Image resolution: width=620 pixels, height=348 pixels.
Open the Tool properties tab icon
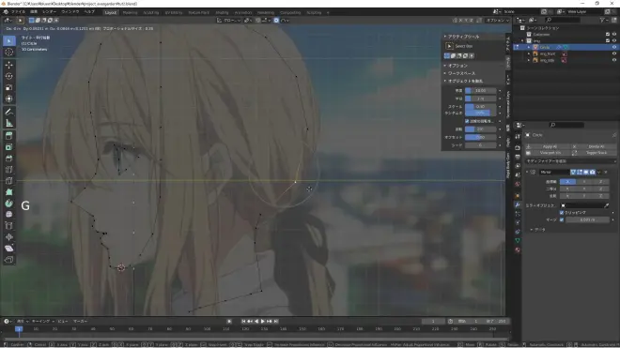(518, 137)
